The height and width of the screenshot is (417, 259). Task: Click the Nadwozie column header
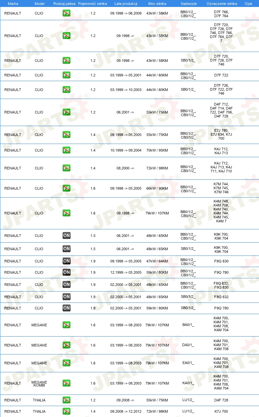pos(188,4)
